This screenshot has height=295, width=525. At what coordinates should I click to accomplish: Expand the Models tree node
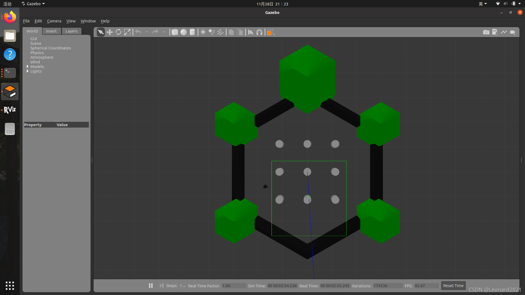(28, 67)
